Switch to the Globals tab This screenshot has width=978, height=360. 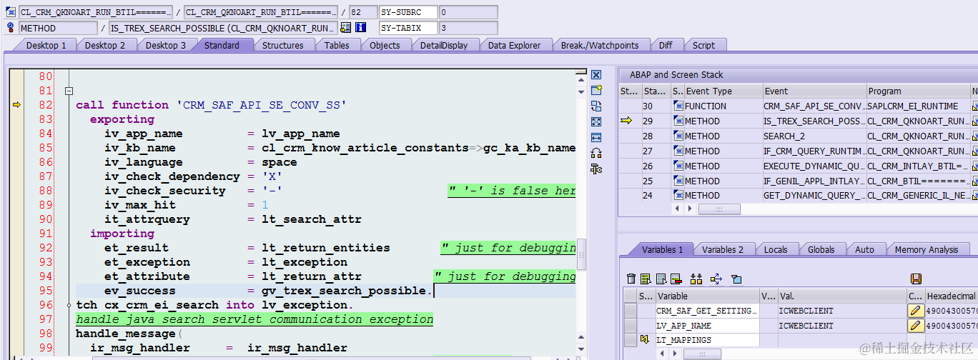pos(821,249)
